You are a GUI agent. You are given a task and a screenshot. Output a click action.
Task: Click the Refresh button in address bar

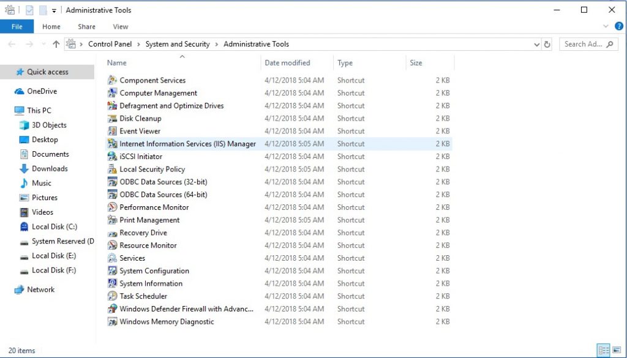pyautogui.click(x=547, y=44)
